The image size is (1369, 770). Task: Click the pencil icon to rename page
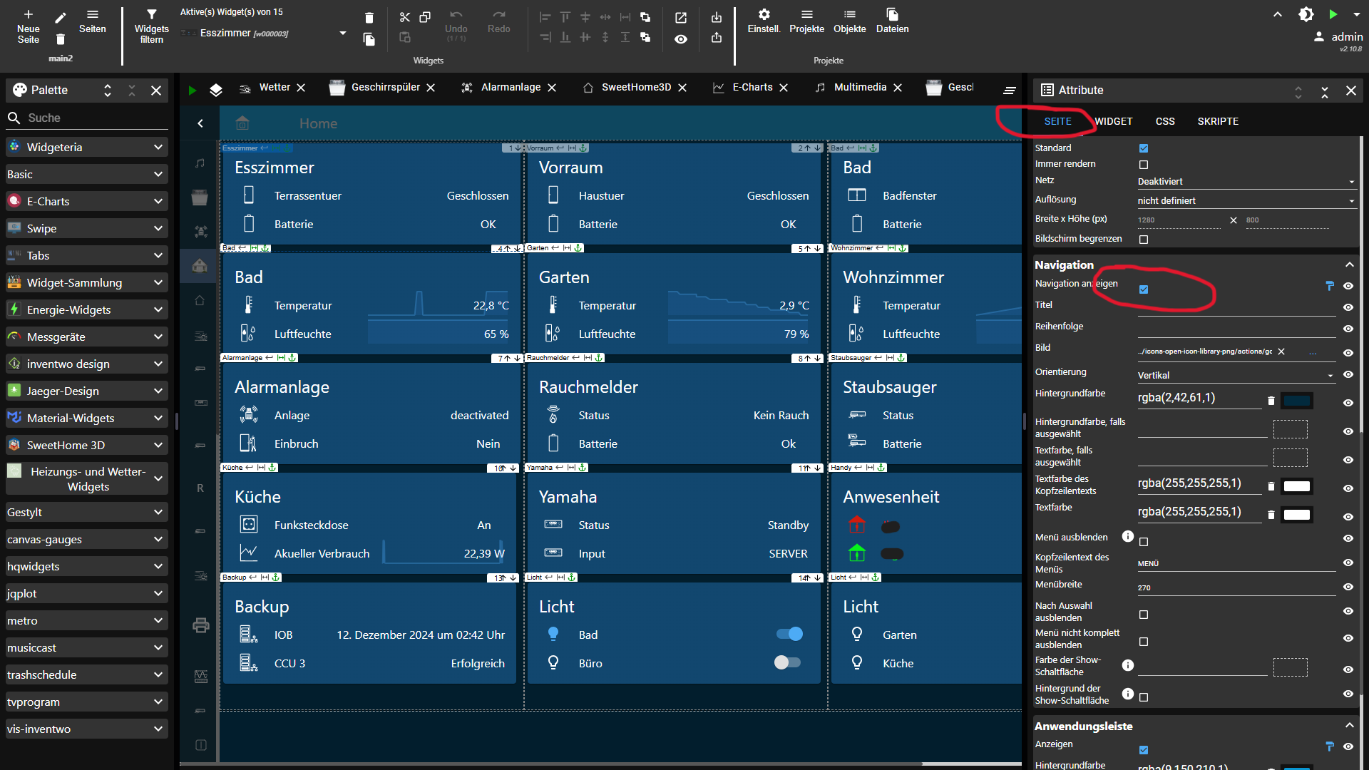[x=61, y=17]
